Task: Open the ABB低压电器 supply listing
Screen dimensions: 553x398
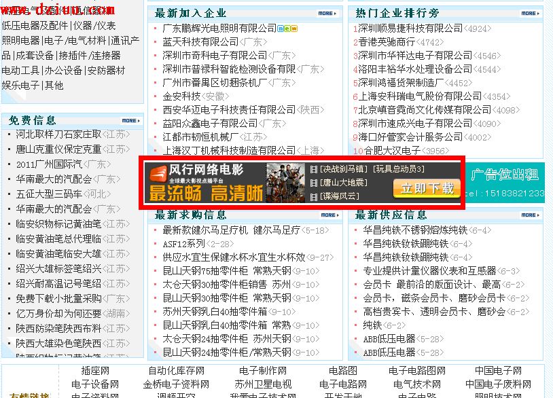Action: point(389,339)
